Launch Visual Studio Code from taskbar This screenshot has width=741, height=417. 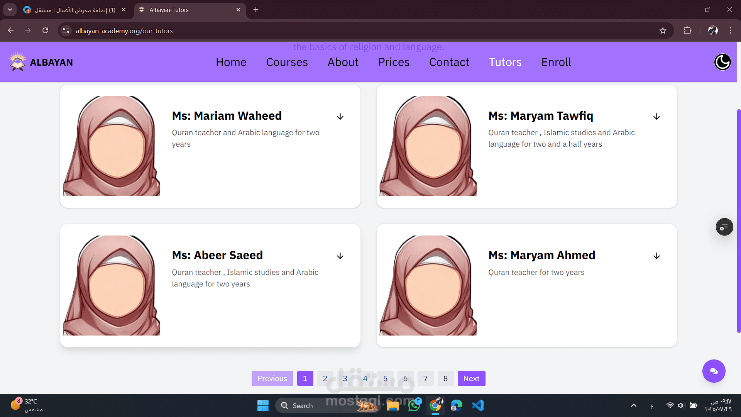click(478, 405)
